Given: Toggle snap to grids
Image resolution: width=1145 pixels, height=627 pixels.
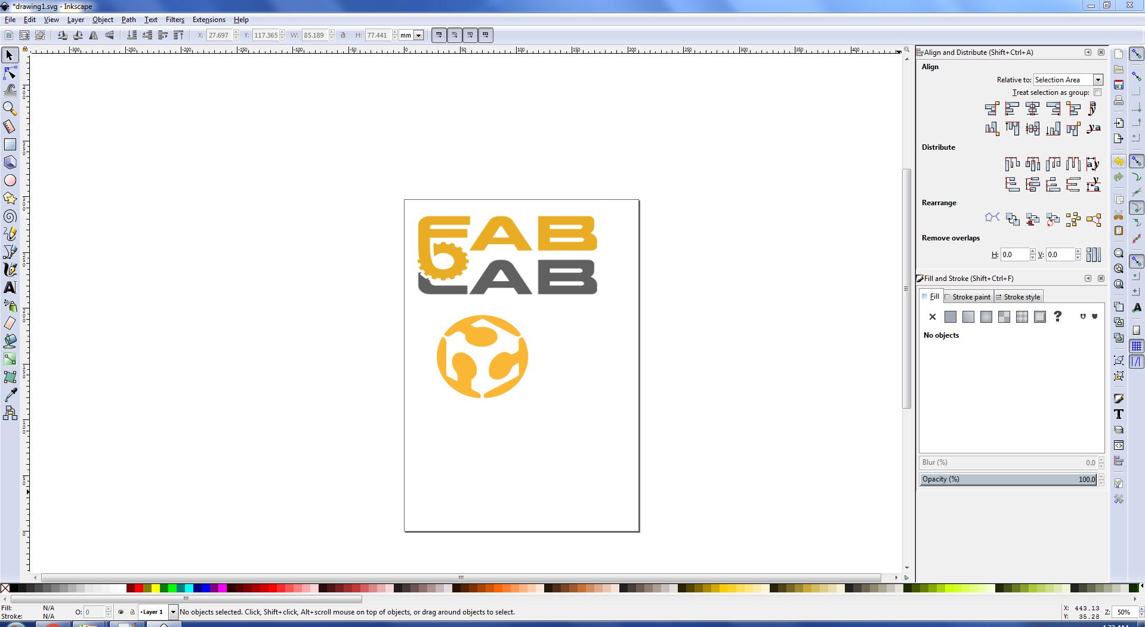Looking at the screenshot, I should [x=1137, y=346].
